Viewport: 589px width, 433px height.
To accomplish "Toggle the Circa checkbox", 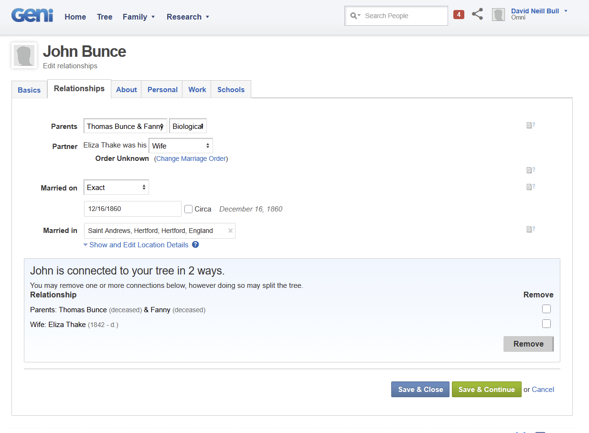I will (189, 209).
